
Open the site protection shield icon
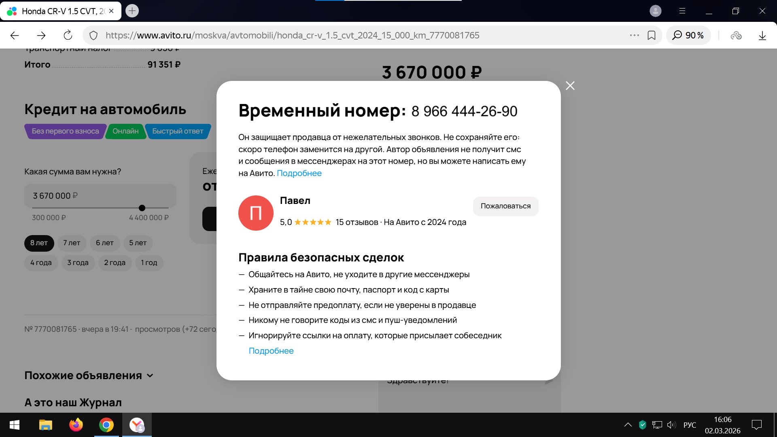(x=93, y=35)
